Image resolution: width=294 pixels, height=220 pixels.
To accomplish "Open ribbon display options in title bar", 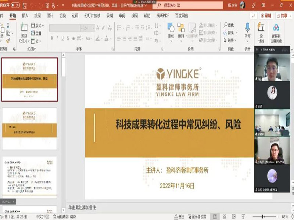I will [263, 5].
